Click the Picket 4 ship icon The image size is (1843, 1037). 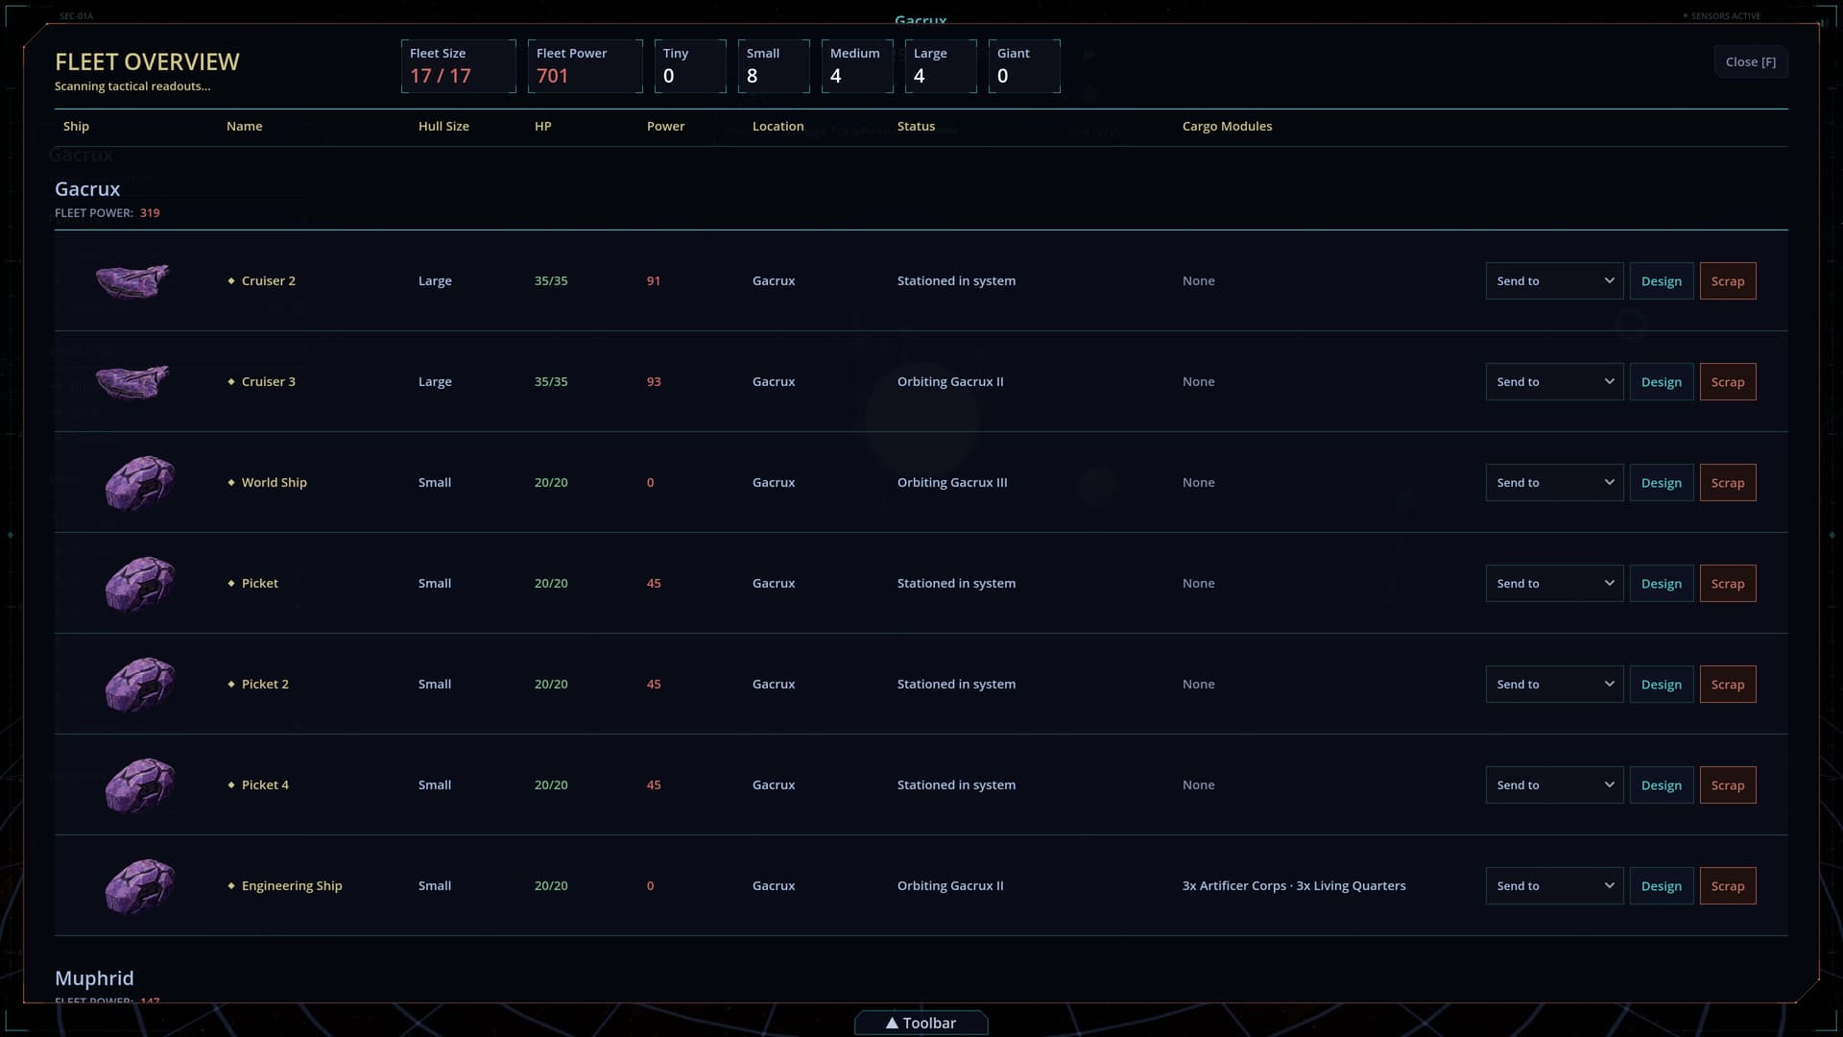(x=140, y=784)
